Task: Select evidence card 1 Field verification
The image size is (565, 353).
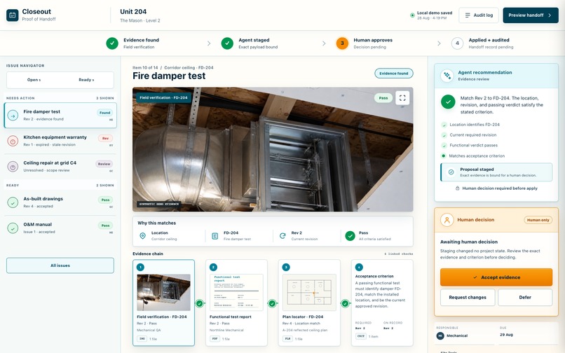Action: click(163, 303)
